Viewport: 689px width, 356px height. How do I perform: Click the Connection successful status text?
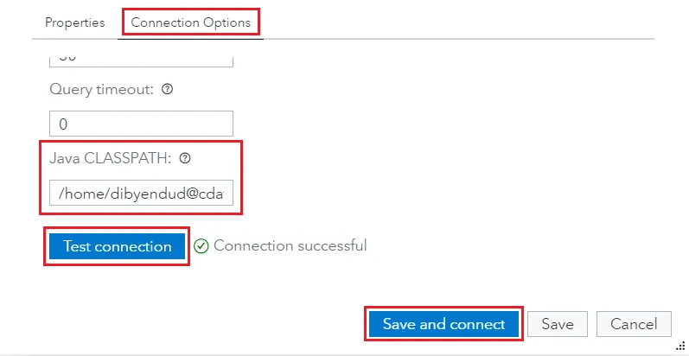[x=290, y=245]
